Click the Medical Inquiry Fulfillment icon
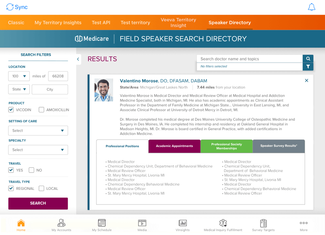The width and height of the screenshot is (325, 235). click(x=223, y=223)
